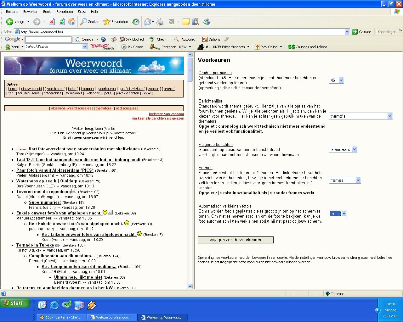Click the Research books toolbar icon
Viewport: 403px width, 322px height.
196,22
